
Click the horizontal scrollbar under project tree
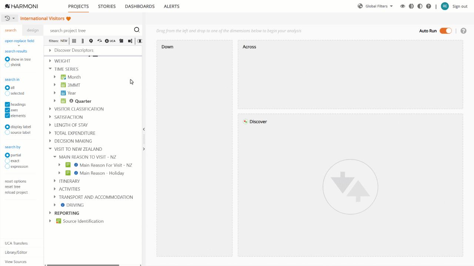tap(83, 265)
